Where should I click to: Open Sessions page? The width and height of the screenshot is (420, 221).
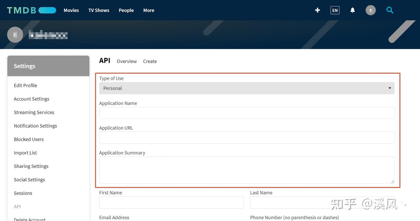[23, 193]
